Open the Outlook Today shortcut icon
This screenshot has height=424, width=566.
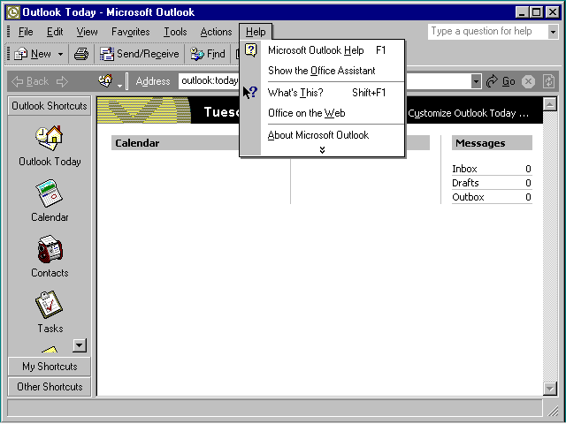tap(50, 138)
